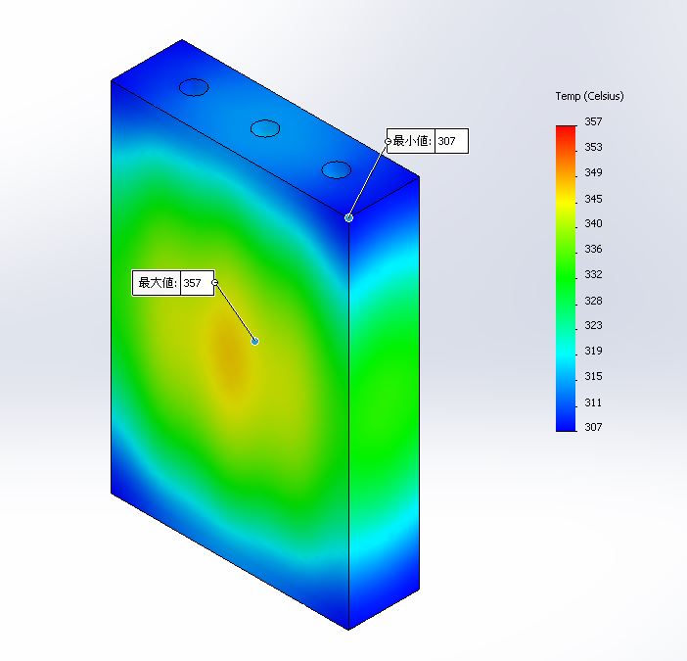
Task: Click the dark blue bottom of the color legend
Action: (566, 423)
